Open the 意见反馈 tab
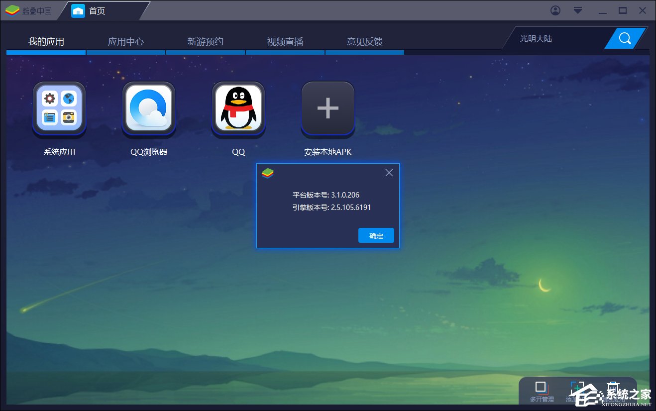 coord(365,42)
